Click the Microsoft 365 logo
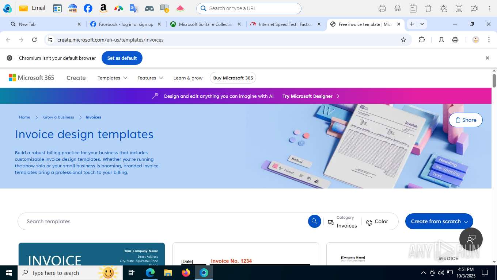497x280 pixels. tap(31, 78)
